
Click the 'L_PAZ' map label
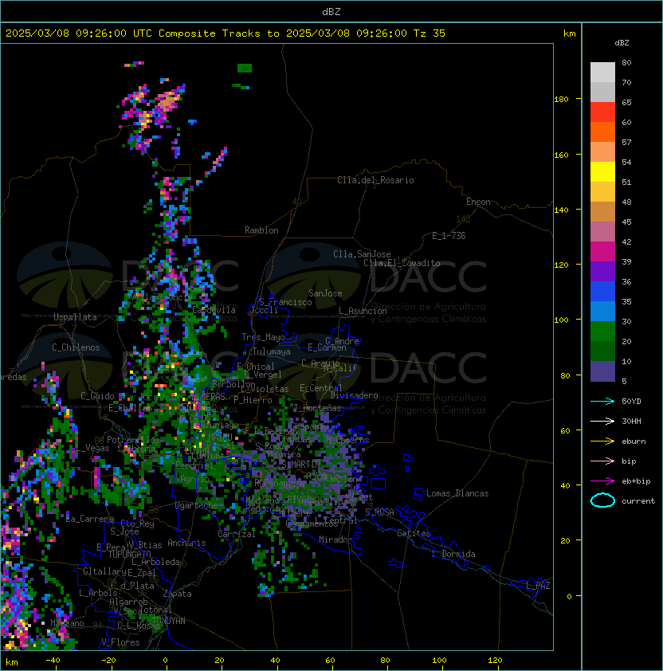[x=538, y=586]
